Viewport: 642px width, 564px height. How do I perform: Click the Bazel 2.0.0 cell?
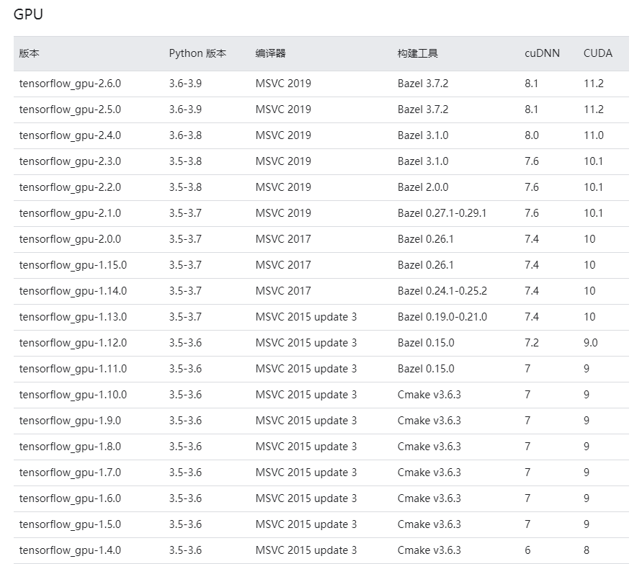(423, 187)
